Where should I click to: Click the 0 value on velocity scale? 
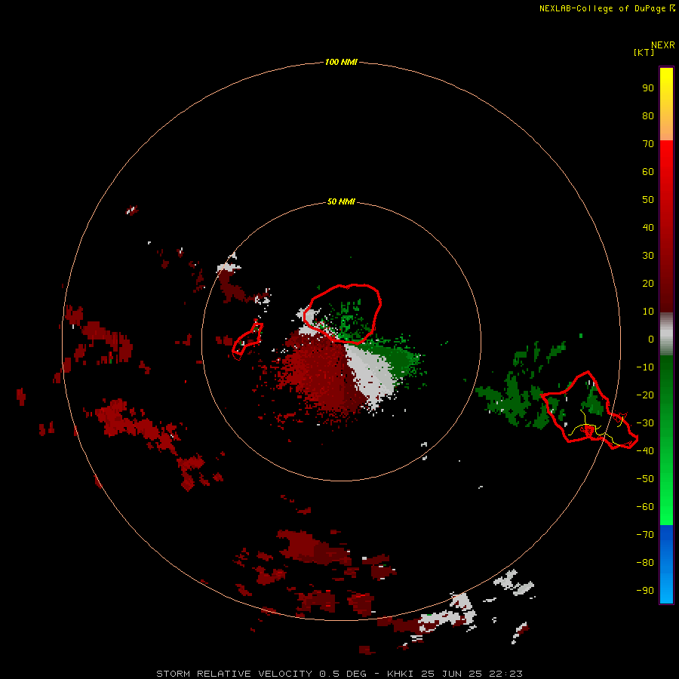pyautogui.click(x=651, y=339)
